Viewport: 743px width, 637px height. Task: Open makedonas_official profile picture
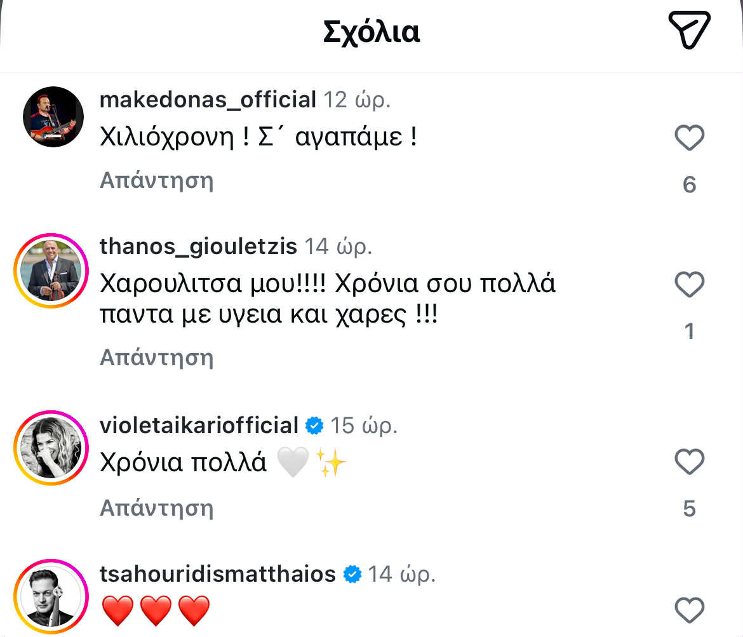(53, 117)
